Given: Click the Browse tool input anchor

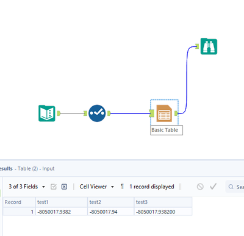Looking at the screenshot, I should tap(197, 46).
